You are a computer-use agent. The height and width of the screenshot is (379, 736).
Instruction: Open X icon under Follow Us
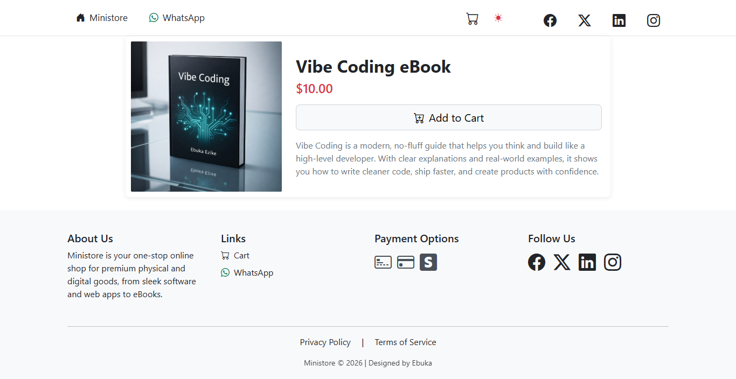tap(562, 262)
